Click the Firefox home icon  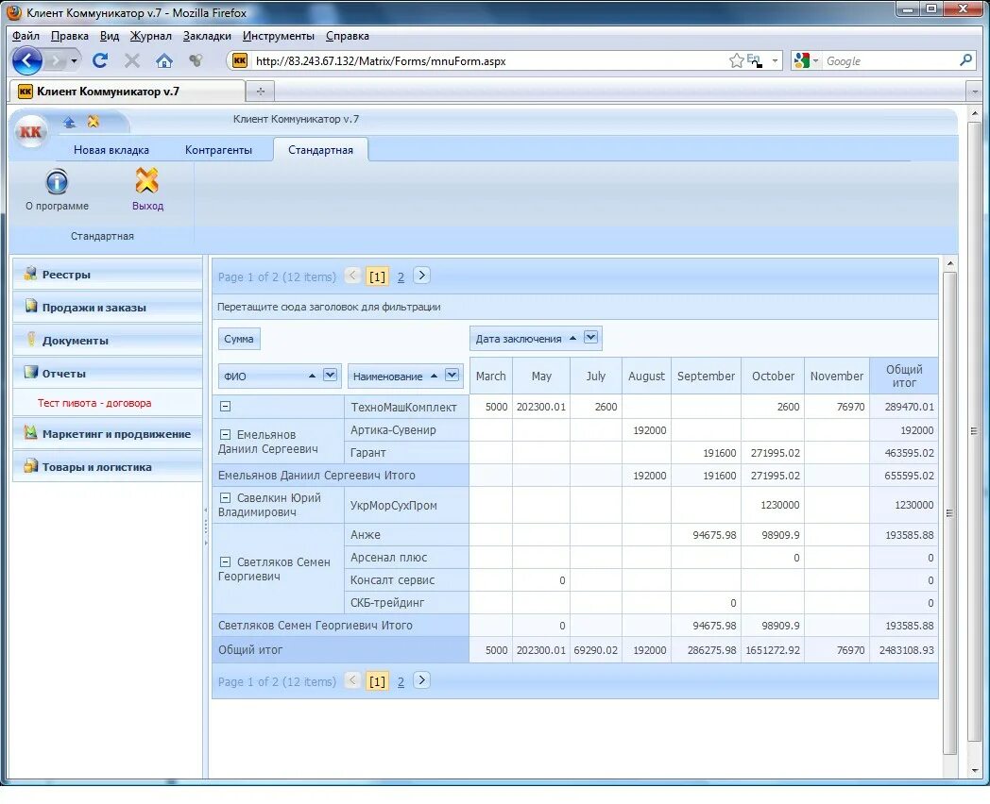point(164,59)
